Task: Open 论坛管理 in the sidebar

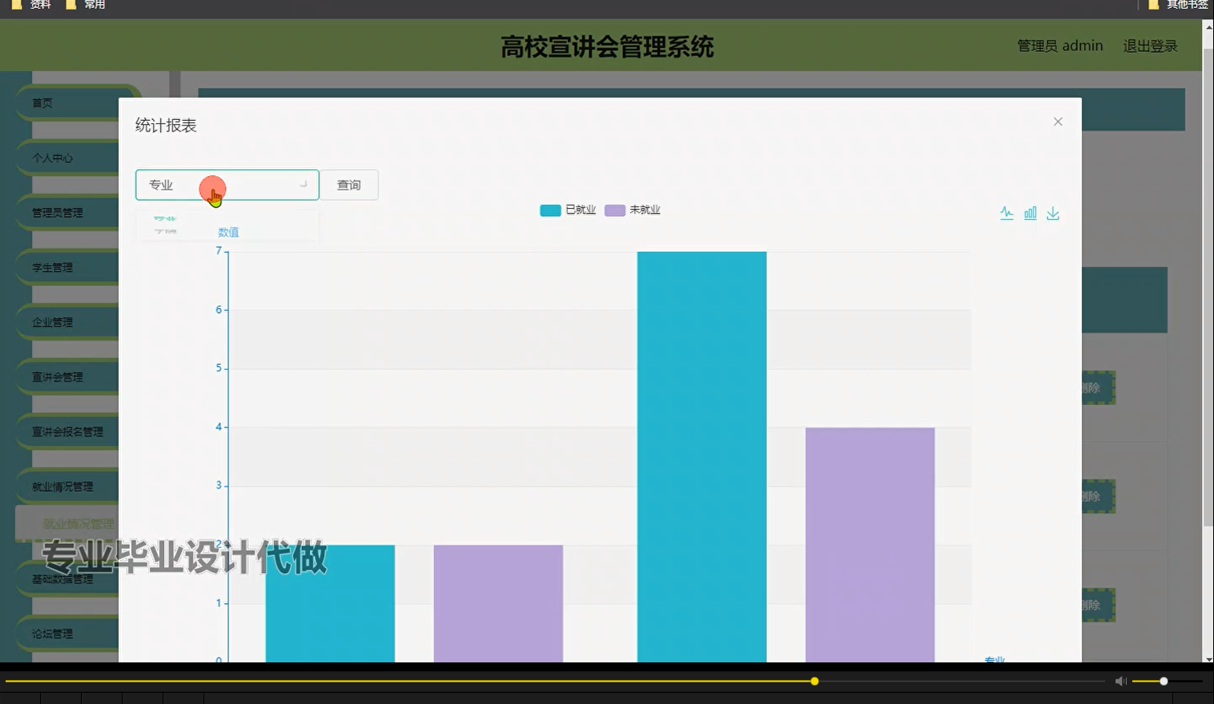Action: coord(50,633)
